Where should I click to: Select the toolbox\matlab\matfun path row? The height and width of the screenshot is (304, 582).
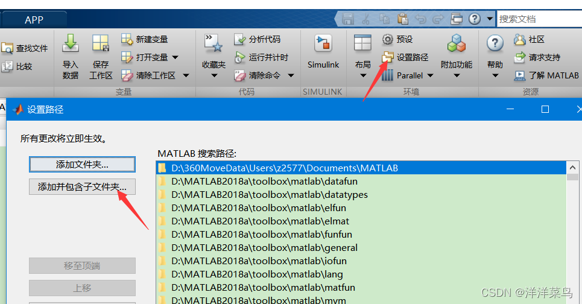click(x=361, y=288)
